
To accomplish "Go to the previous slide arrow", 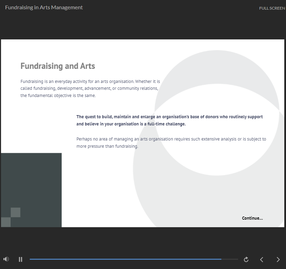I will click(x=262, y=259).
